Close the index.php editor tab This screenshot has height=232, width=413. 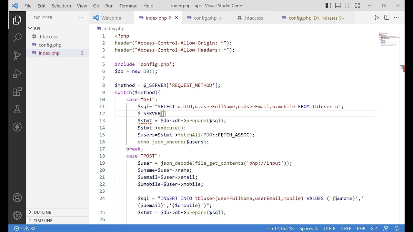[x=176, y=18]
